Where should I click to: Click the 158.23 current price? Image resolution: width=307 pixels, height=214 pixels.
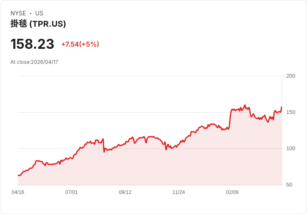click(x=32, y=44)
